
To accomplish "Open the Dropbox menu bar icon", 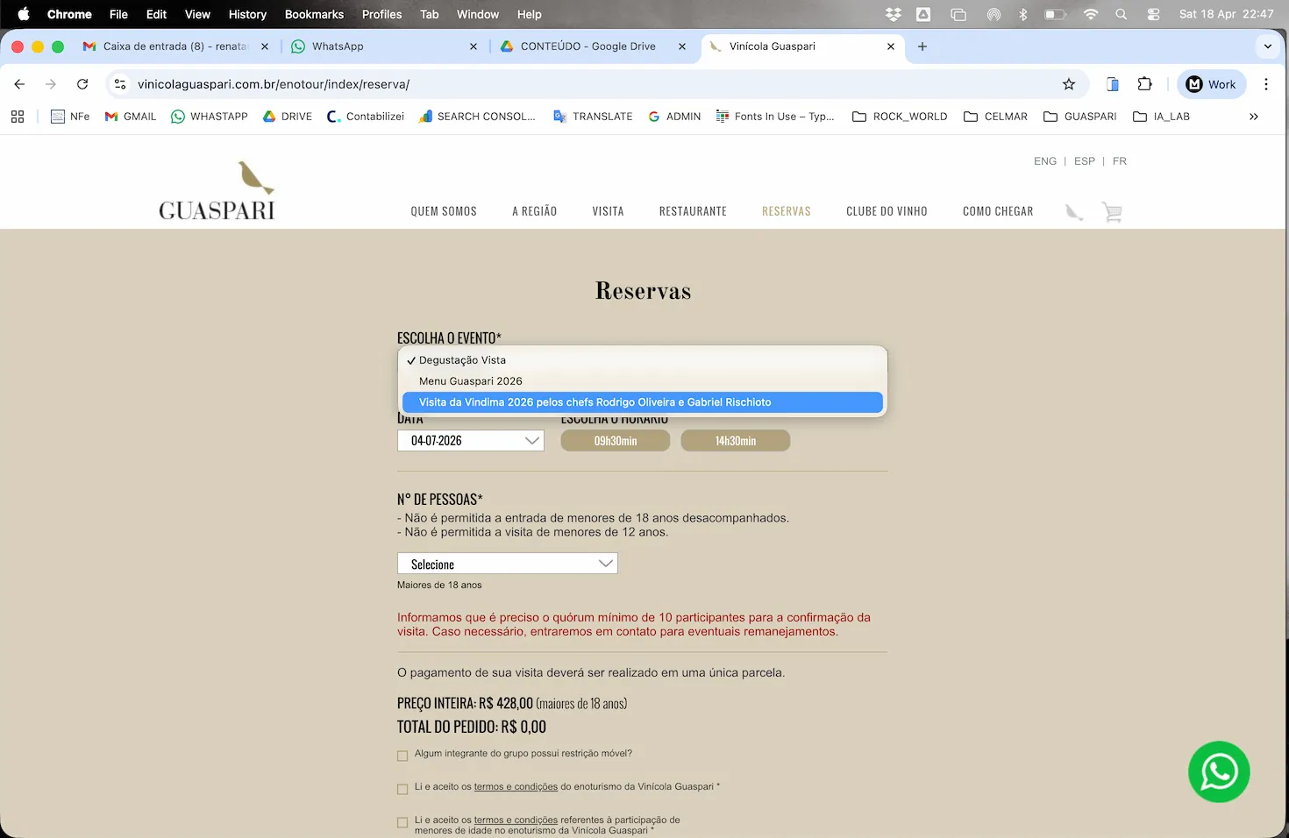I will [893, 14].
